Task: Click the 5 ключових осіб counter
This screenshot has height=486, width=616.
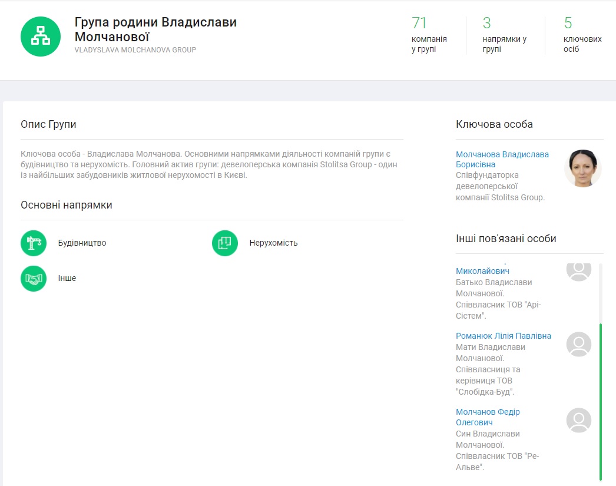Action: (582, 35)
